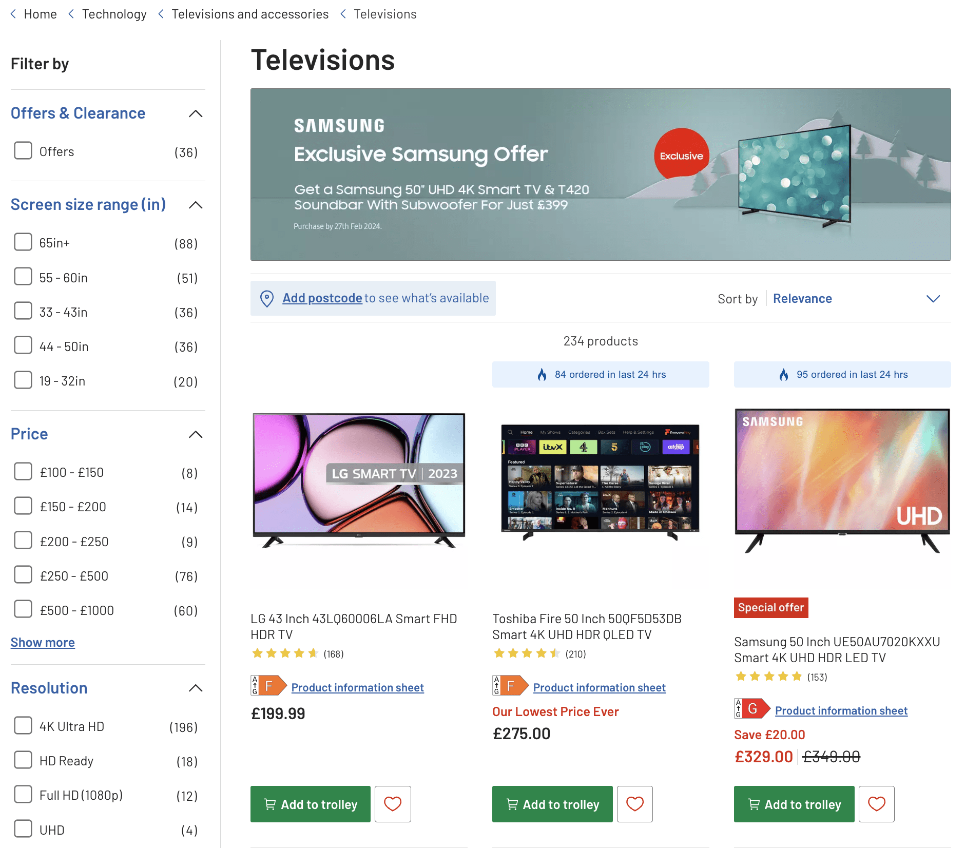The width and height of the screenshot is (965, 848).
Task: Click the 84 ordered in last 24 hrs banner
Action: pos(601,375)
